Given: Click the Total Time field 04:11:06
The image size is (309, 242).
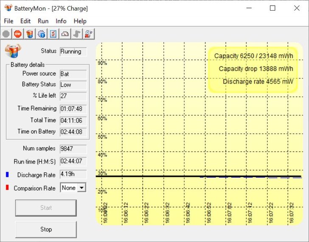Looking at the screenshot, I should (73, 121).
